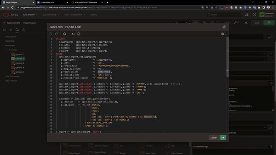This screenshot has width=276, height=155.
Task: Open the App Builder menu
Action: point(30,15)
